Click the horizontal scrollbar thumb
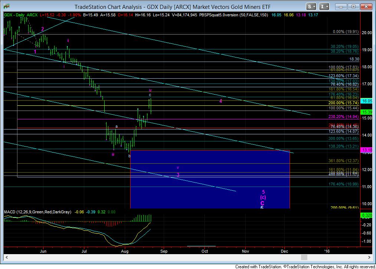Viewport: 376px width, 269px height. coord(304,257)
